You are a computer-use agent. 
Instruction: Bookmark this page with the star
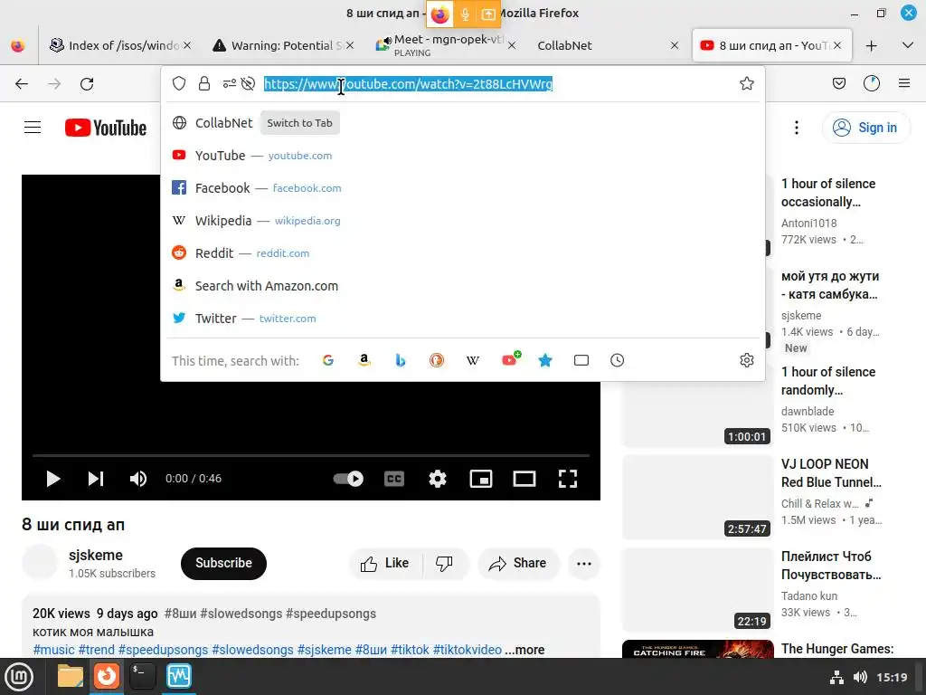click(746, 84)
